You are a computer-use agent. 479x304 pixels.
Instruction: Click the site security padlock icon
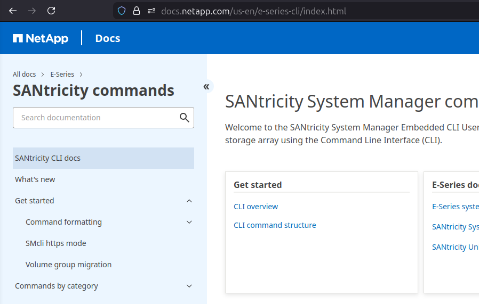137,11
